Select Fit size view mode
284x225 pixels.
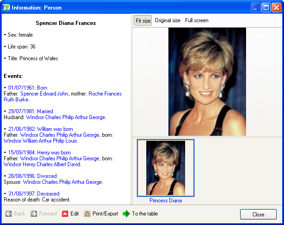(143, 20)
